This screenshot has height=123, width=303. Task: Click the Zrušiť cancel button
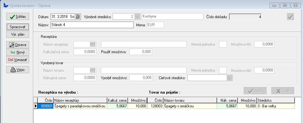tap(283, 91)
